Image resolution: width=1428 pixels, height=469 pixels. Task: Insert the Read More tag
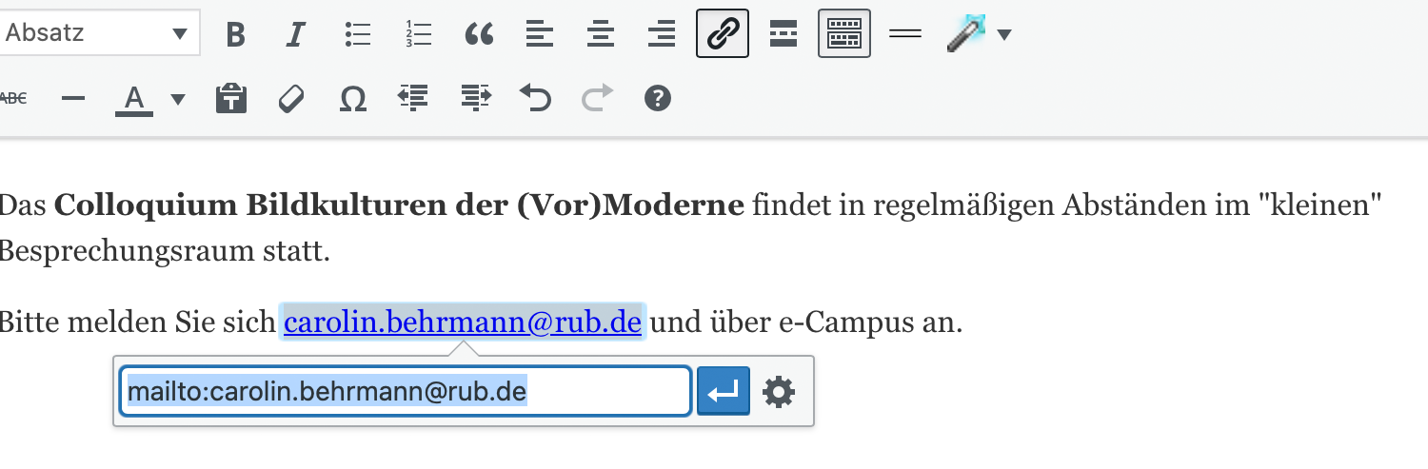pyautogui.click(x=783, y=34)
